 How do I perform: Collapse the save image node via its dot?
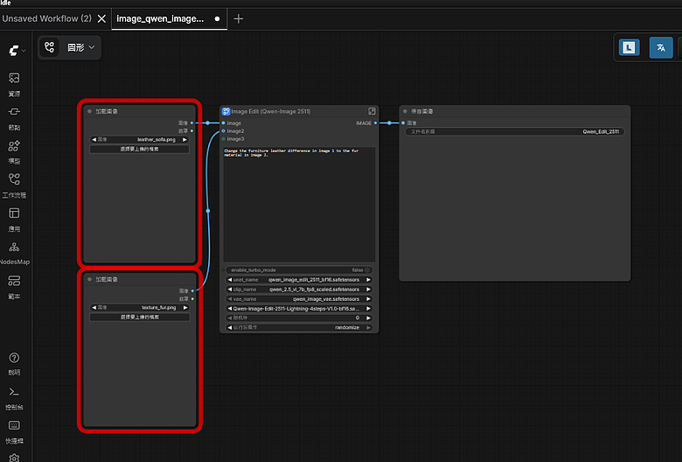(405, 111)
